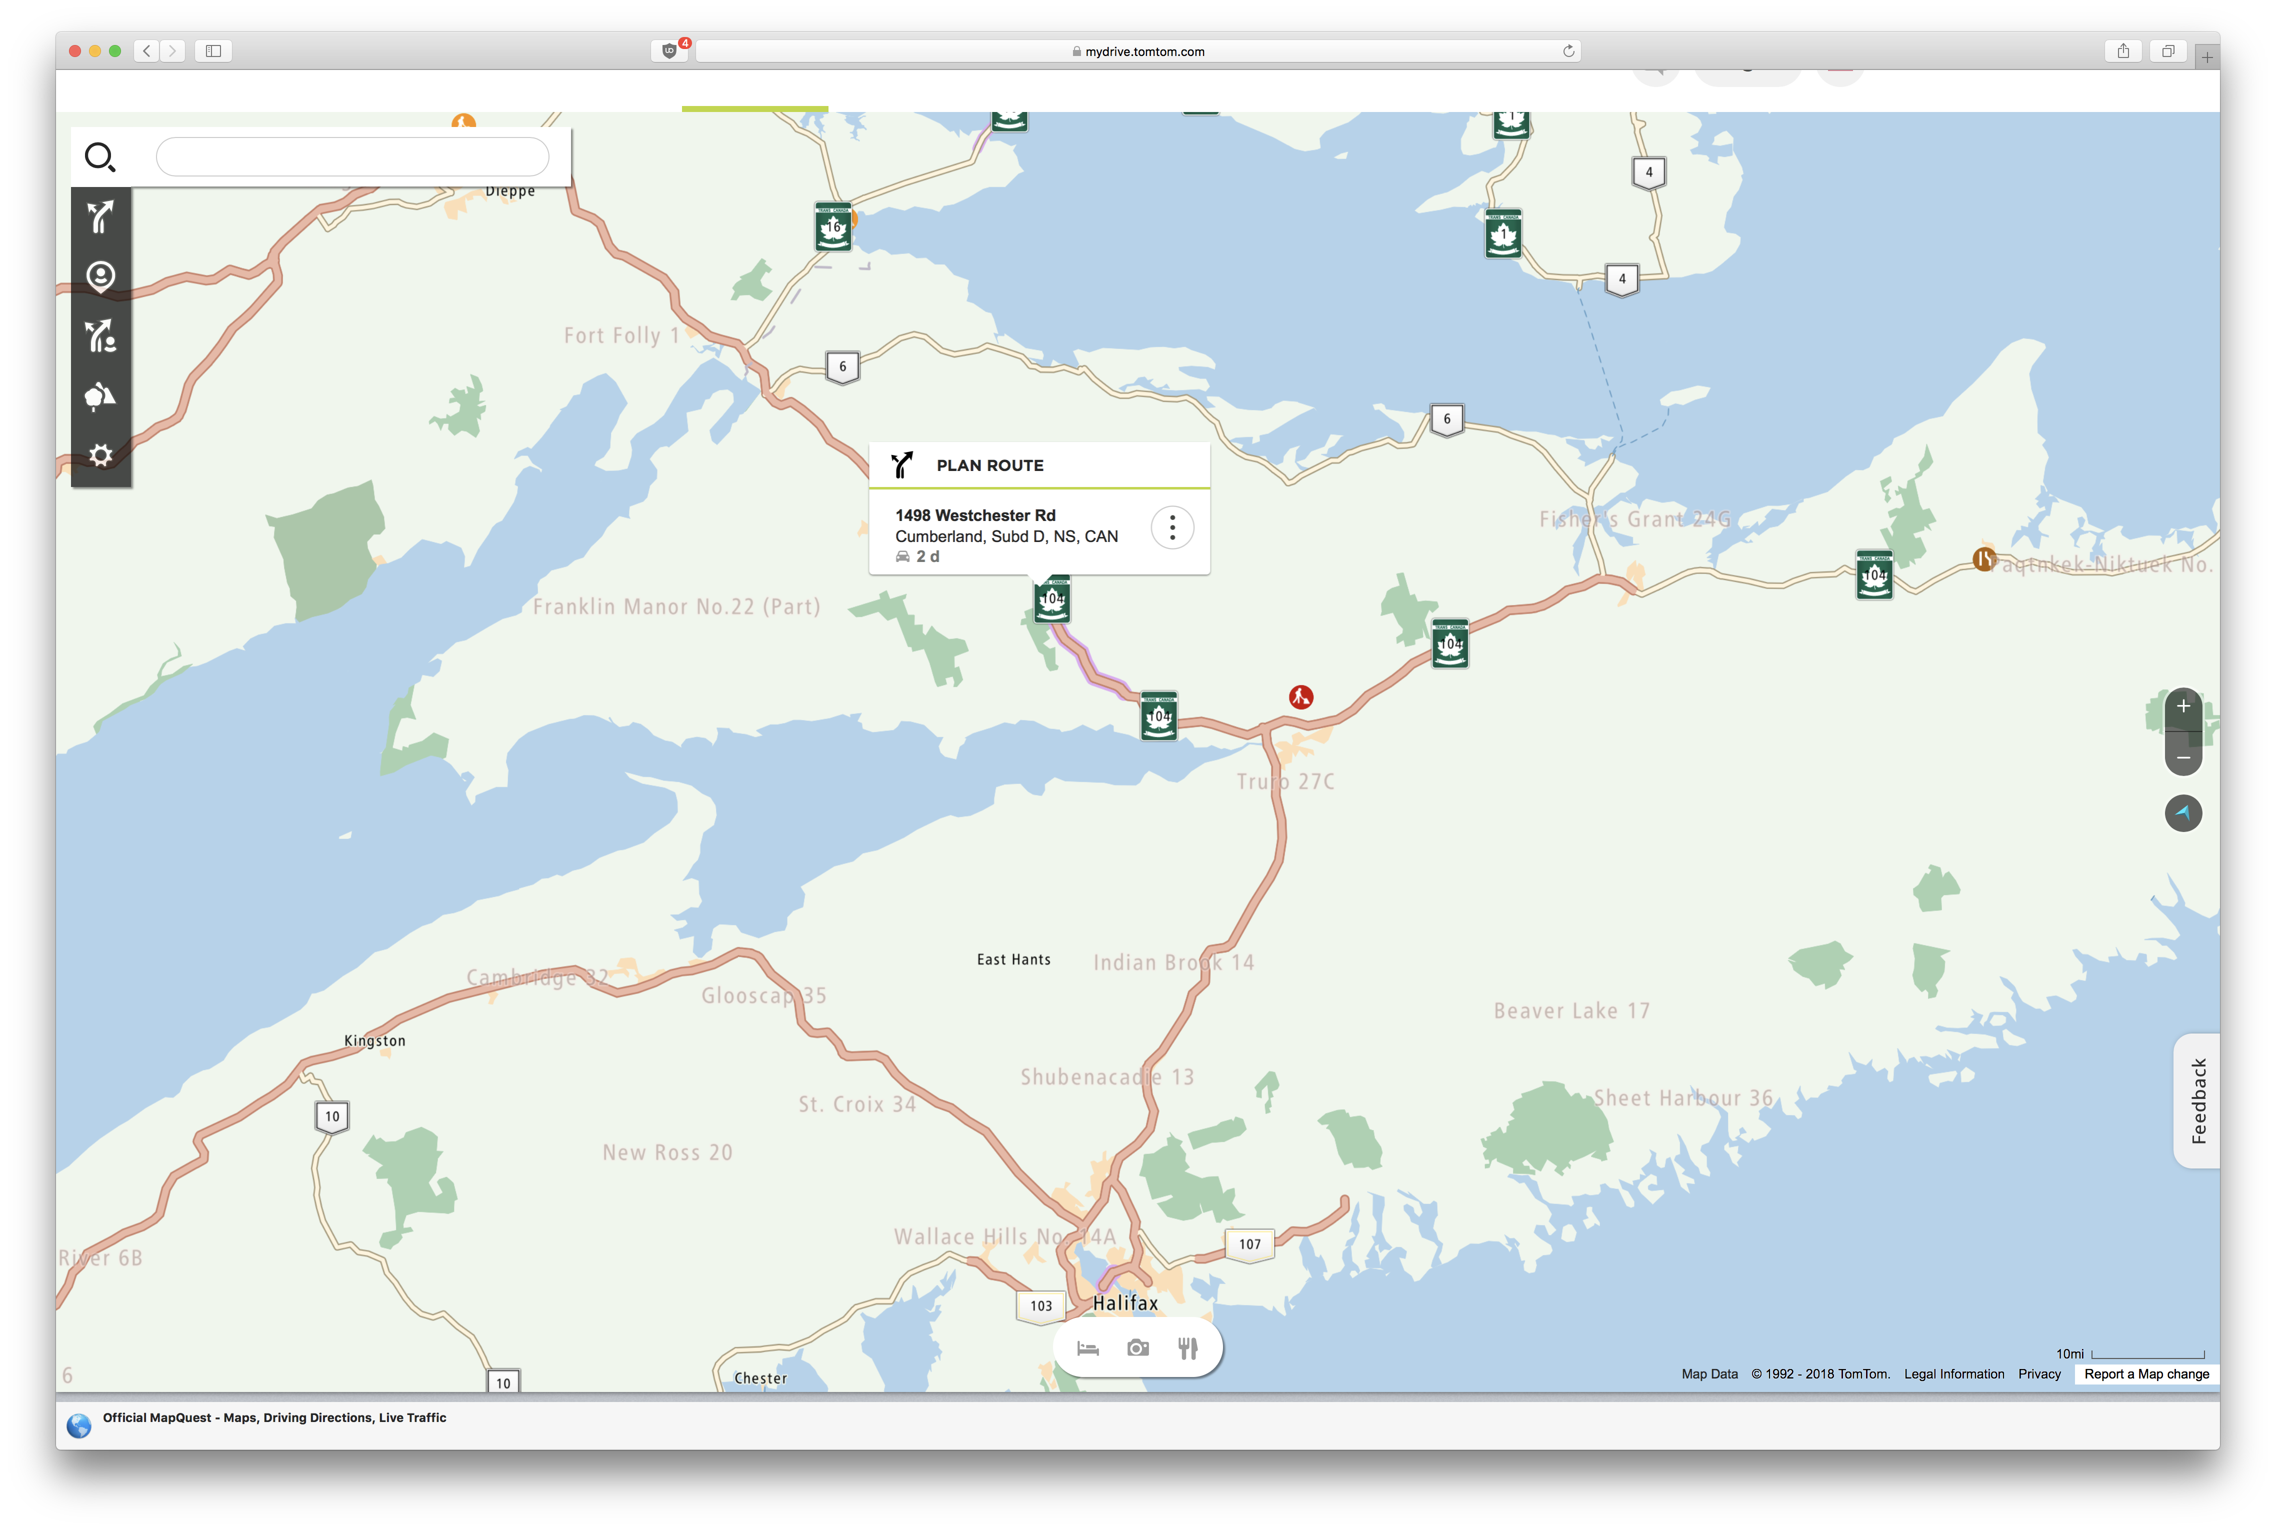
Task: Open three-dot menu for 1498 Westchester Rd
Action: coord(1171,528)
